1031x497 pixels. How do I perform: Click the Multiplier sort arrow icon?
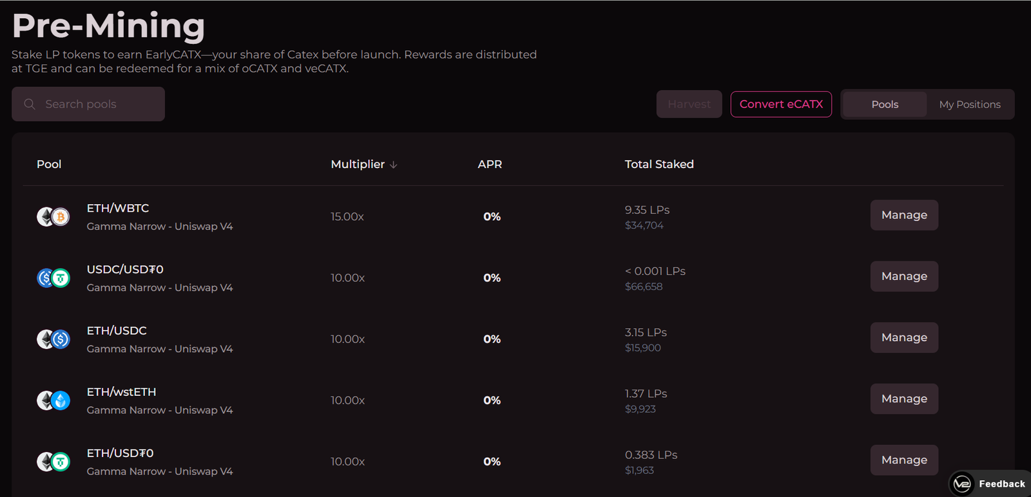(x=394, y=165)
